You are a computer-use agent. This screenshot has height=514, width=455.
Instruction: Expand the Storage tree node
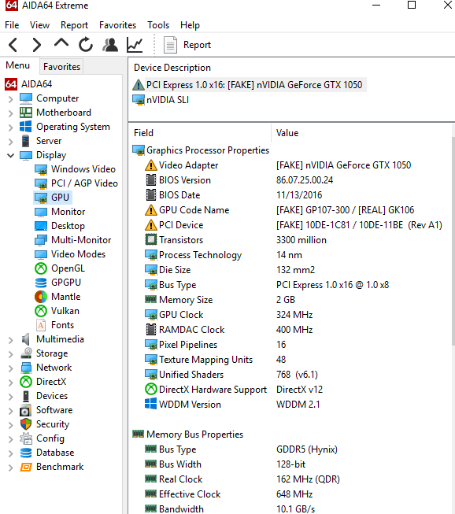10,353
